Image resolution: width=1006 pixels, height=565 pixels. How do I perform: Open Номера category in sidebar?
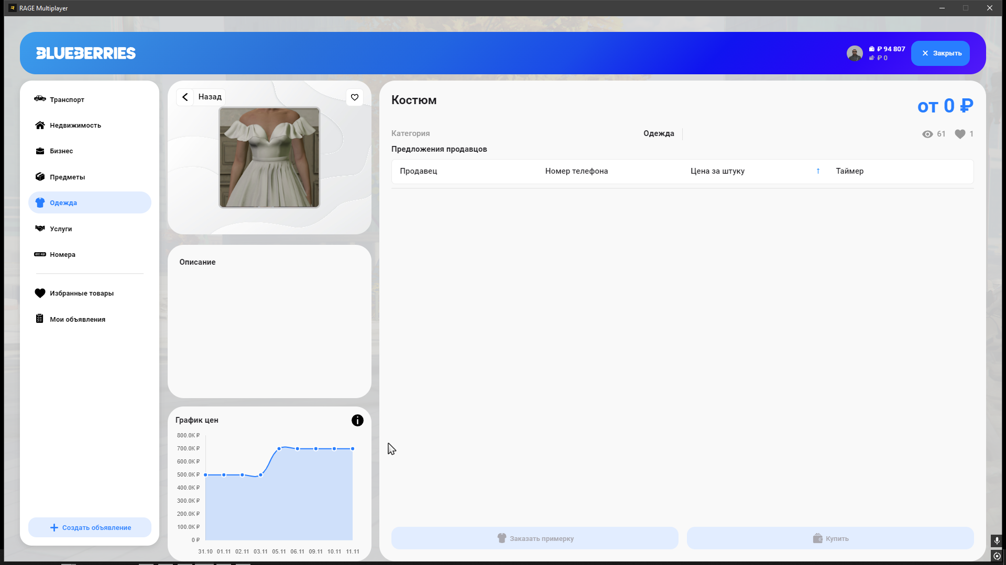[x=62, y=255]
